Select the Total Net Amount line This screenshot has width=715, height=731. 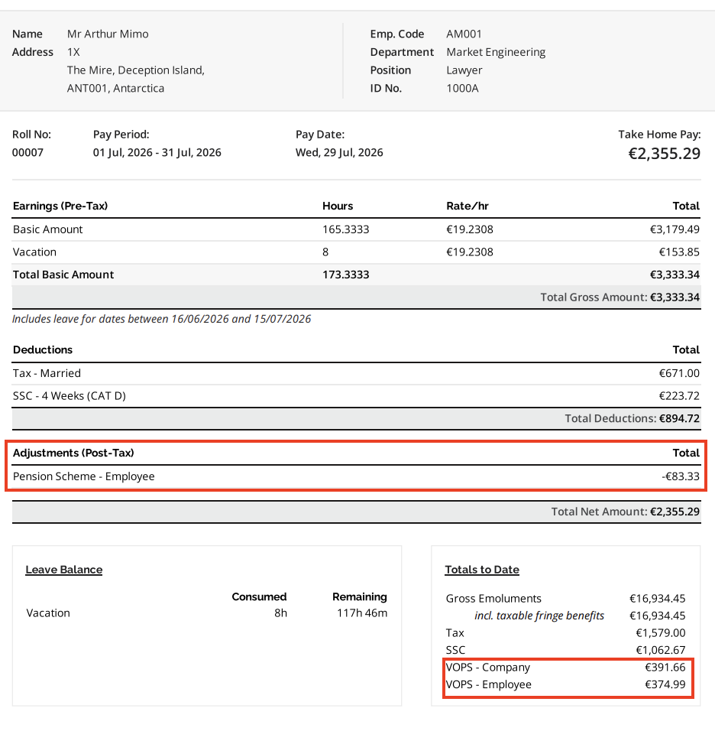pyautogui.click(x=356, y=512)
